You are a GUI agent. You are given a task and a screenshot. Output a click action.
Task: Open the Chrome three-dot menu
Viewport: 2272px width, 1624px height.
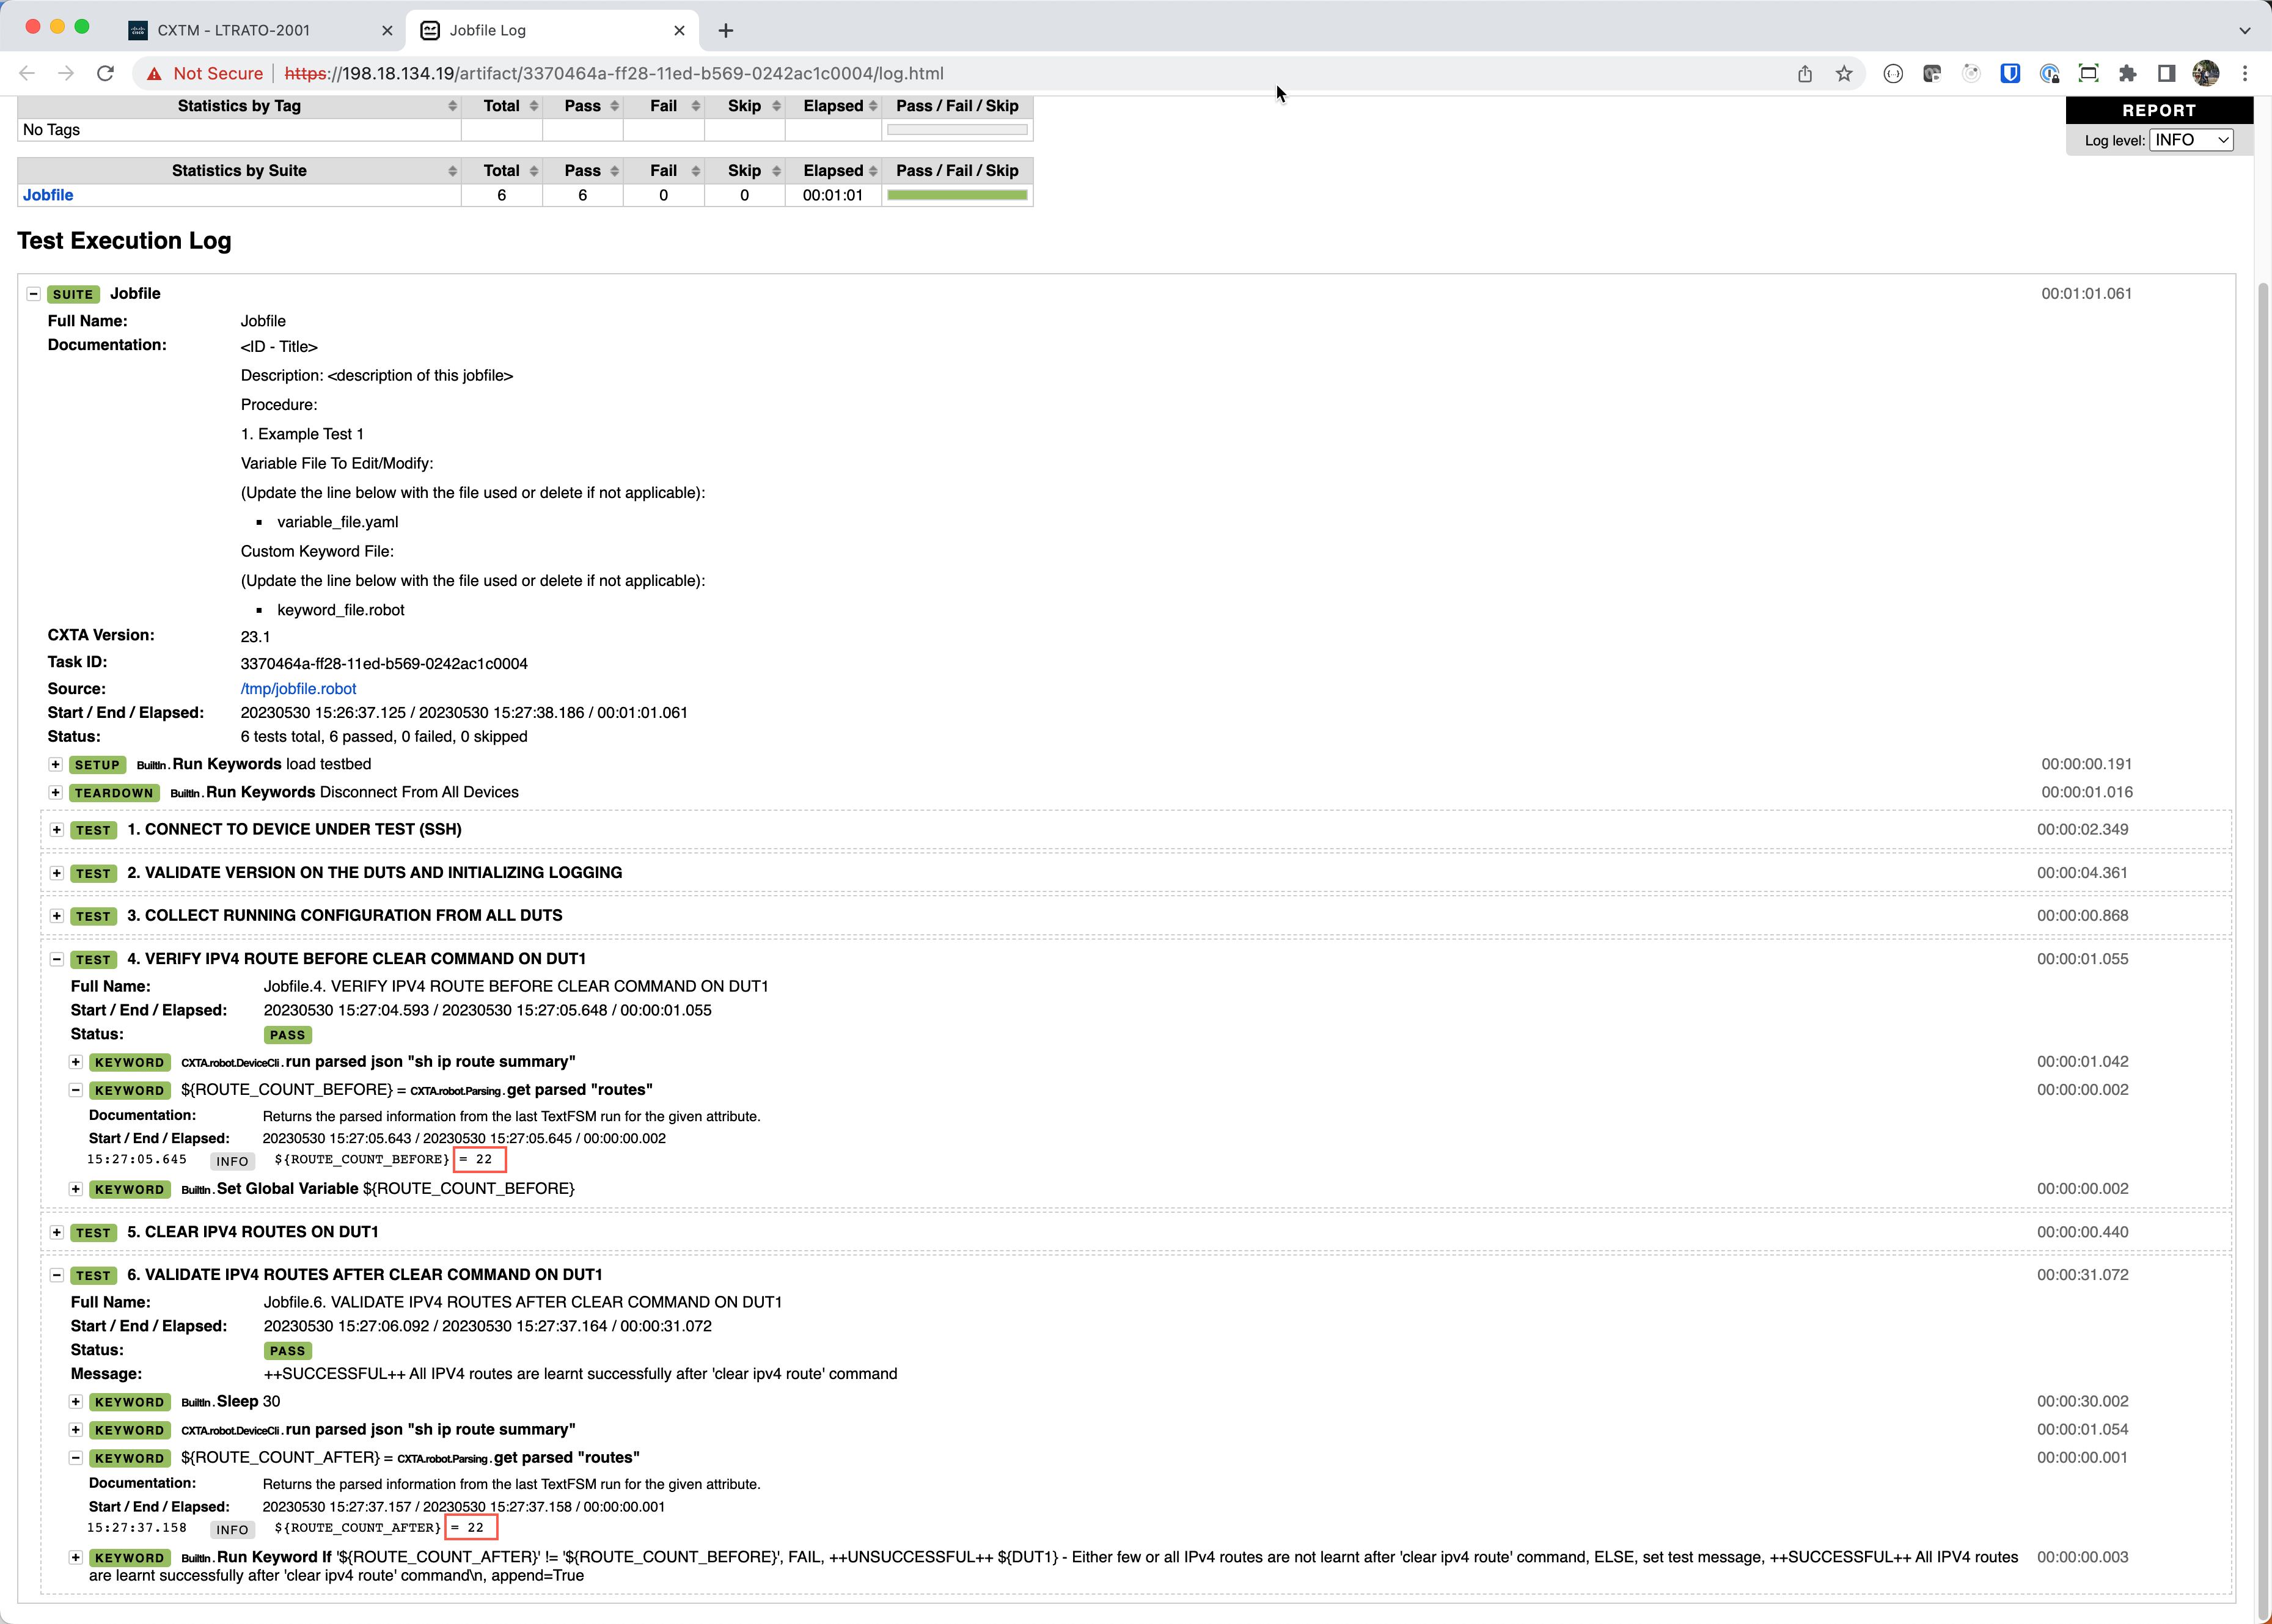click(2245, 73)
